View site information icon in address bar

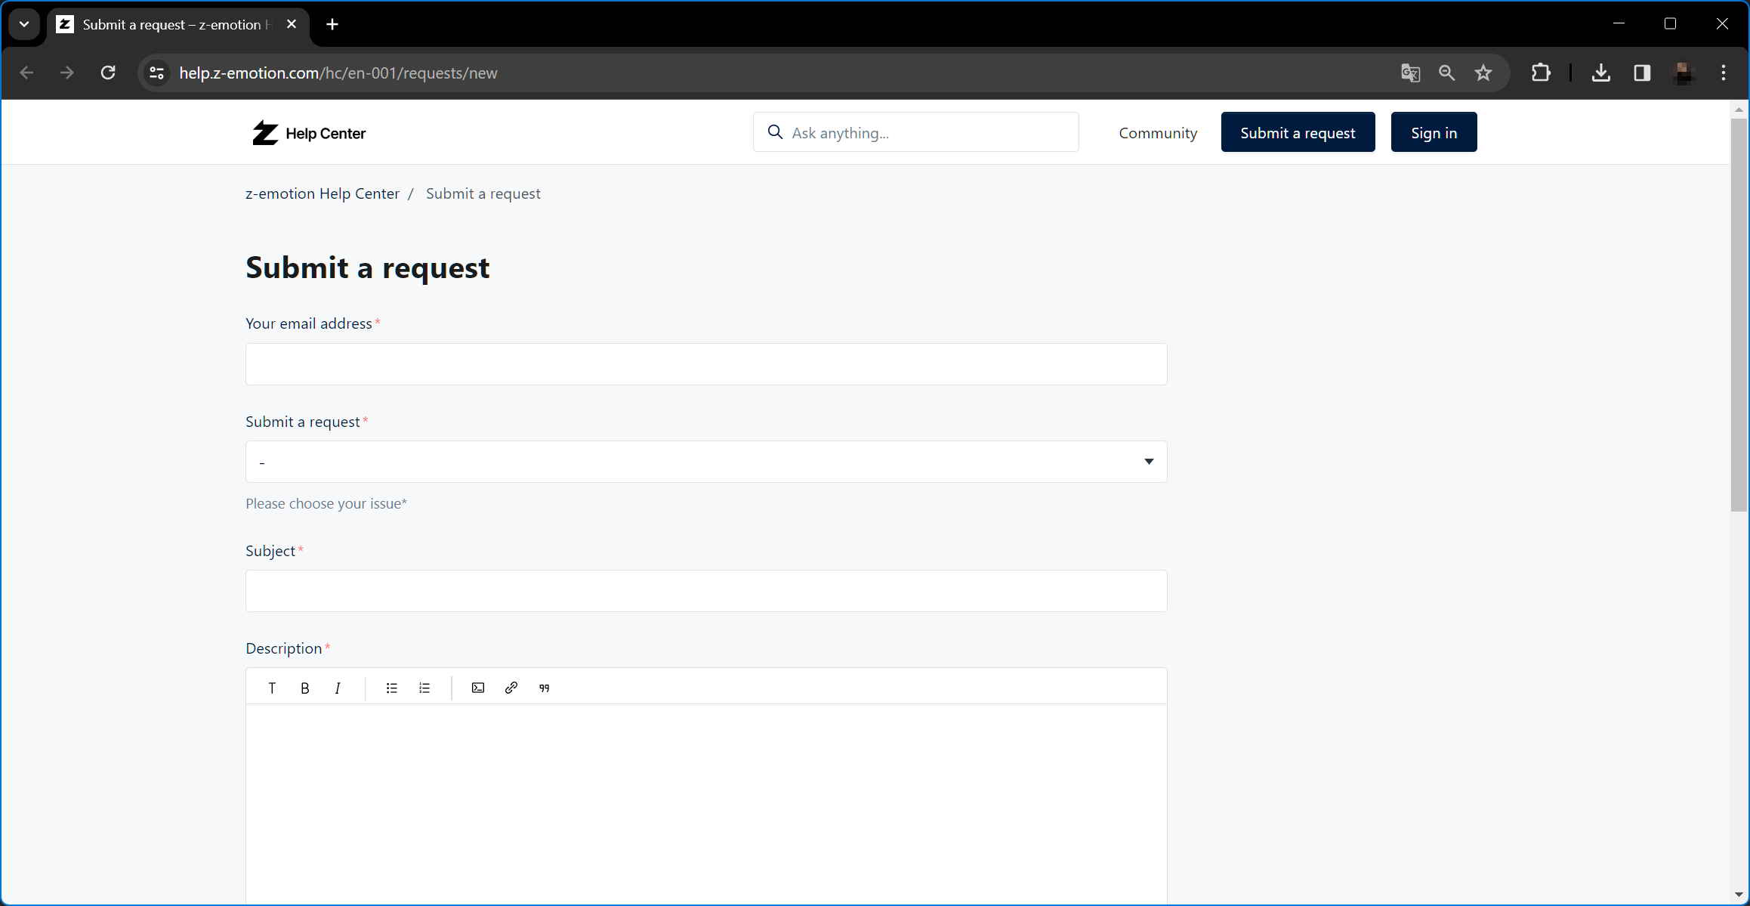coord(157,73)
